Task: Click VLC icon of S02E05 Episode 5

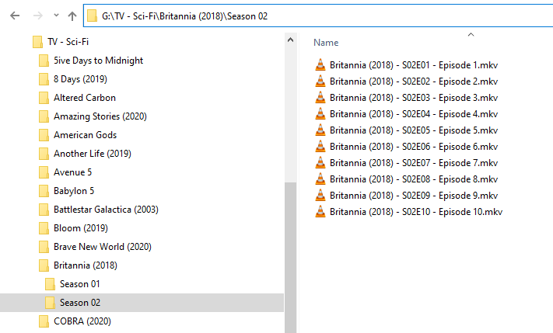Action: 320,130
